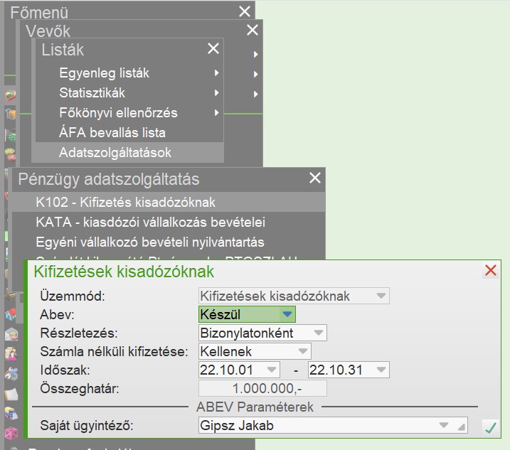Click the ABEV Paraméterek section label
The image size is (510, 450).
(255, 407)
